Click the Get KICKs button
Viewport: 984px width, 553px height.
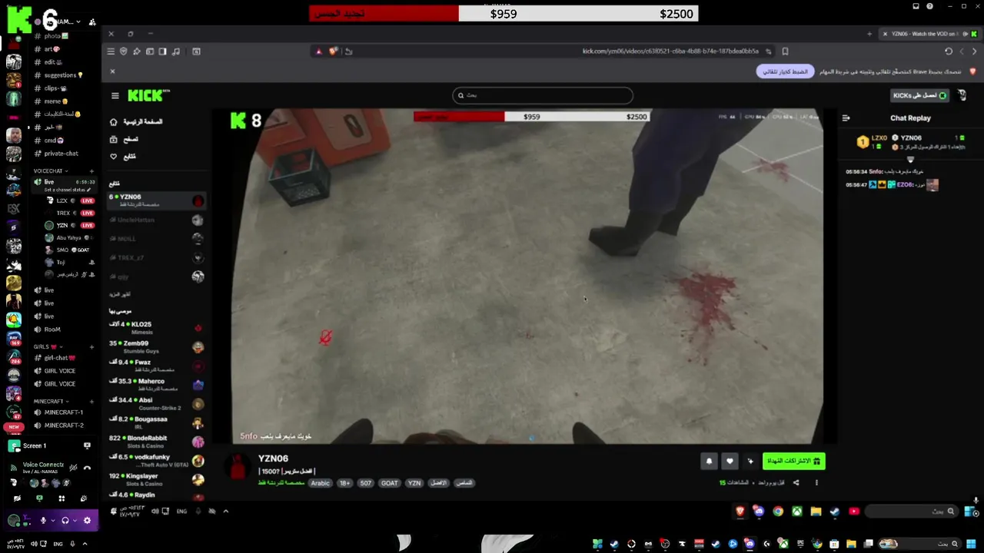point(919,95)
